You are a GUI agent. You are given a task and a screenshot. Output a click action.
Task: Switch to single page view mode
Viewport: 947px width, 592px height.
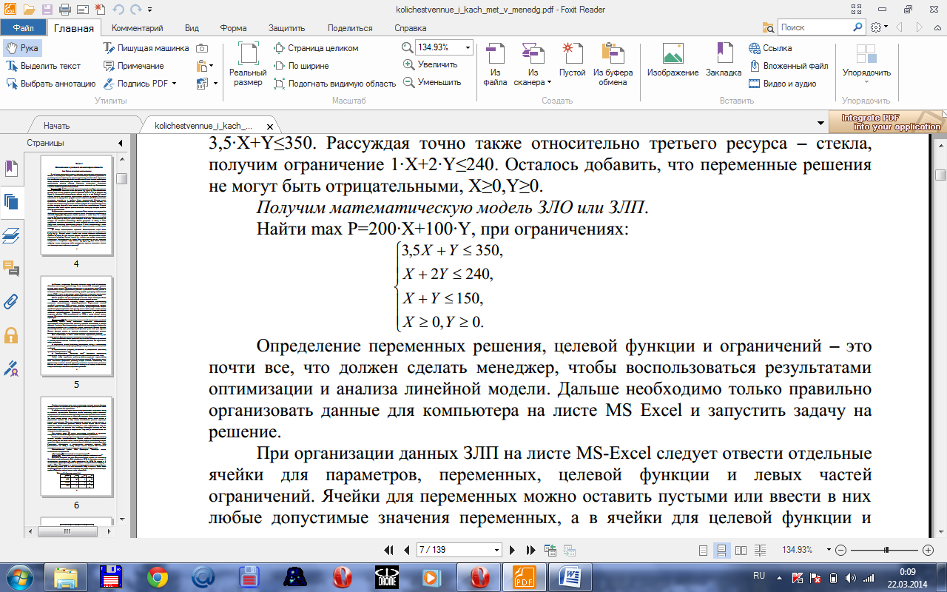pyautogui.click(x=704, y=551)
